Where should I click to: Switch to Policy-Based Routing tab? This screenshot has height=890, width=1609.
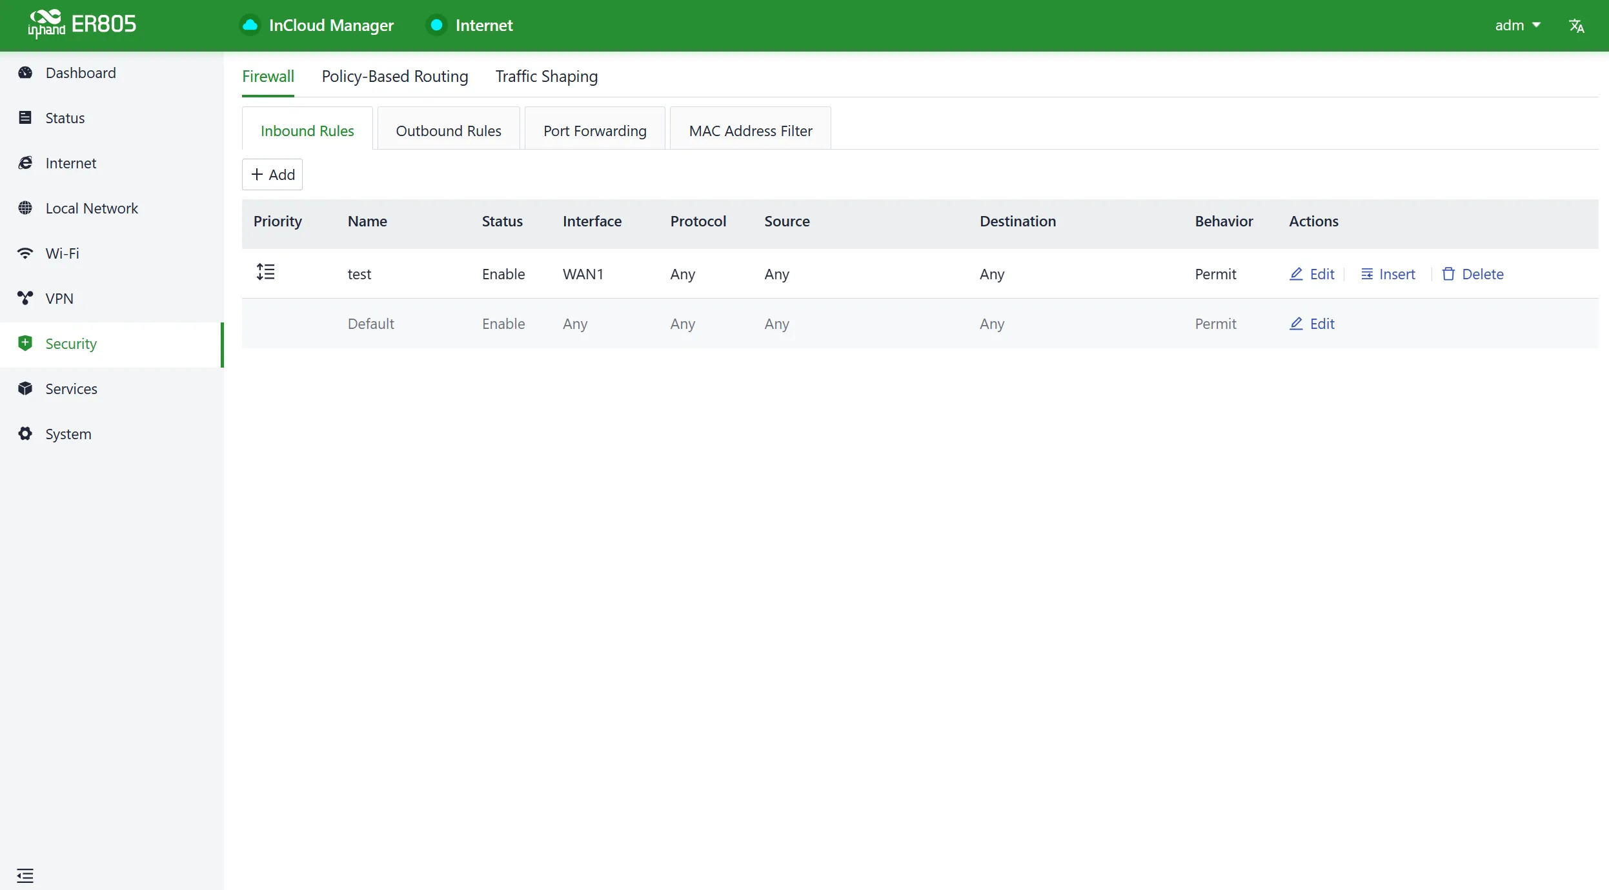click(395, 76)
